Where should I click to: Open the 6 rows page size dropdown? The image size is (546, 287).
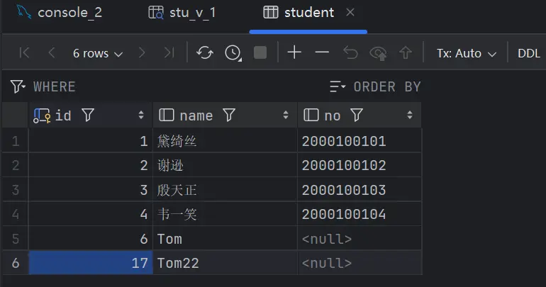pos(97,53)
